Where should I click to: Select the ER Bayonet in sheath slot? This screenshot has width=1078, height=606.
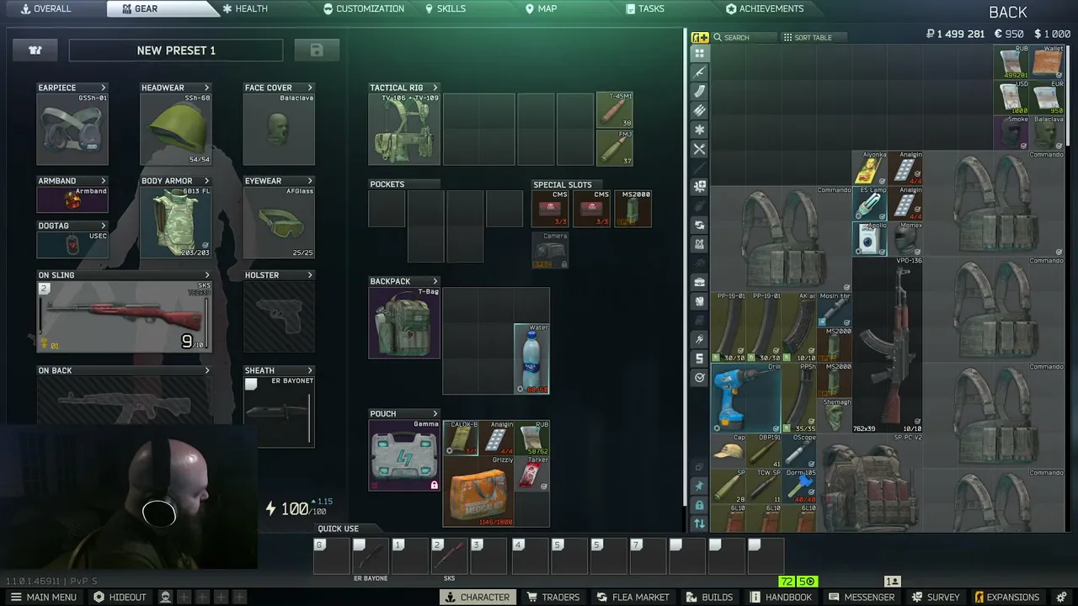[x=279, y=412]
